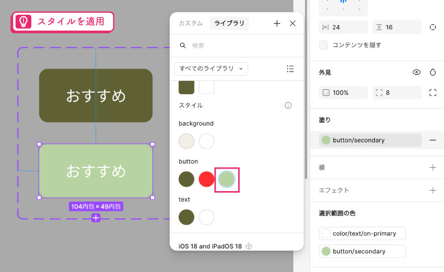Remove fill with the minus icon
This screenshot has height=272, width=444.
(x=433, y=140)
